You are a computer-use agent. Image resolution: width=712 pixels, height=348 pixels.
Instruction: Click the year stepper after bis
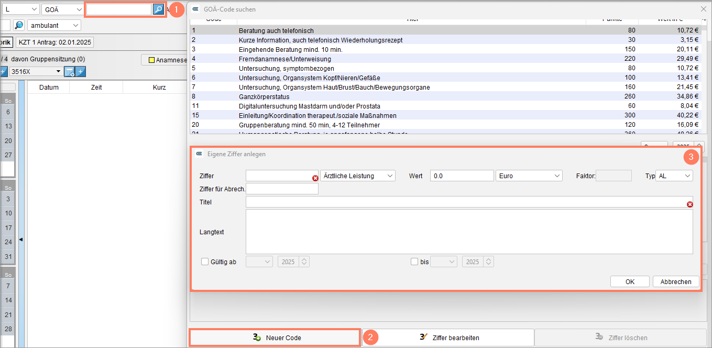click(x=489, y=262)
